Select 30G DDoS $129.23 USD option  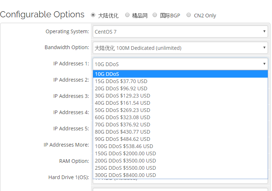click(x=180, y=96)
